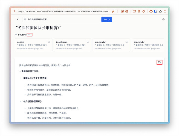Copy page link via chain icon in address bar
Viewport: 179px width, 136px height.
[113, 11]
